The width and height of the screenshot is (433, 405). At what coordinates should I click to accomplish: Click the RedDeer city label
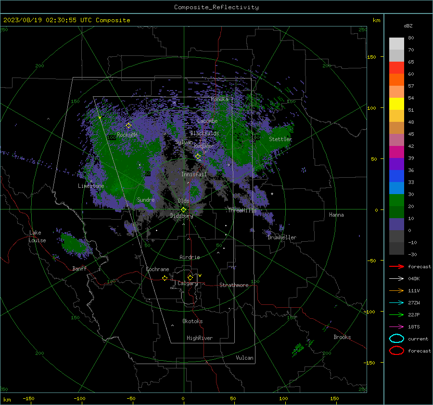204,146
